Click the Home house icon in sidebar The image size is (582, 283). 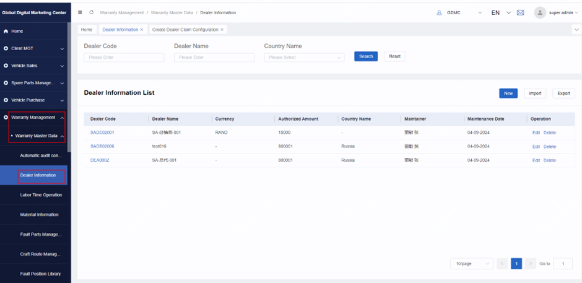[6, 31]
